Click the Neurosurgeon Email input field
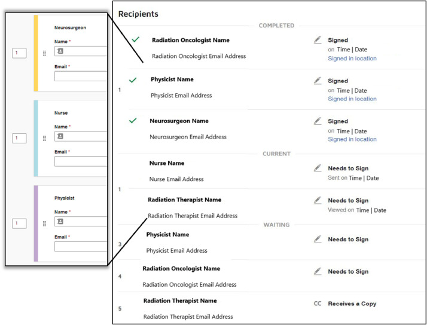Screen dimensions: 427x325 pos(81,76)
